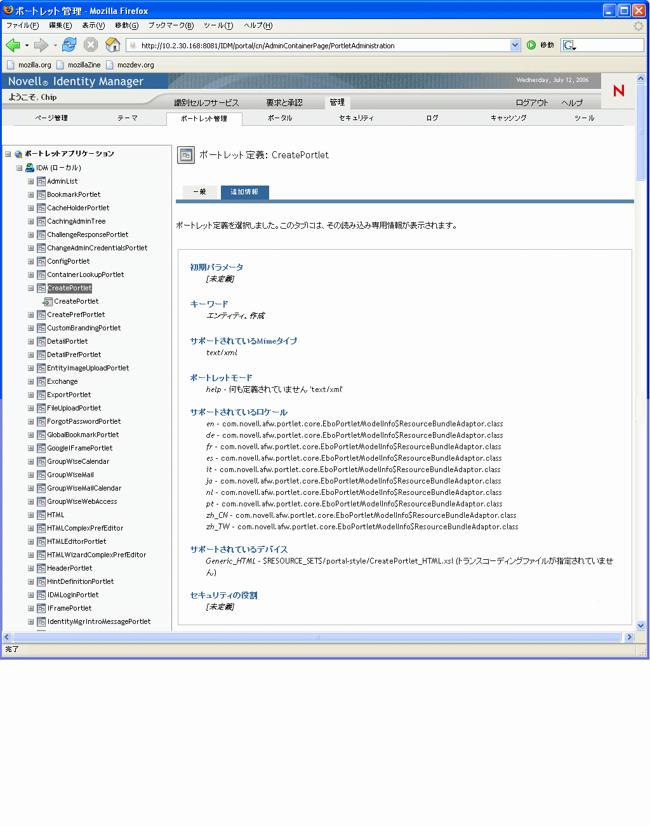Viewport: 650px width, 826px height.
Task: Expand the AdminList tree node
Action: [30, 182]
